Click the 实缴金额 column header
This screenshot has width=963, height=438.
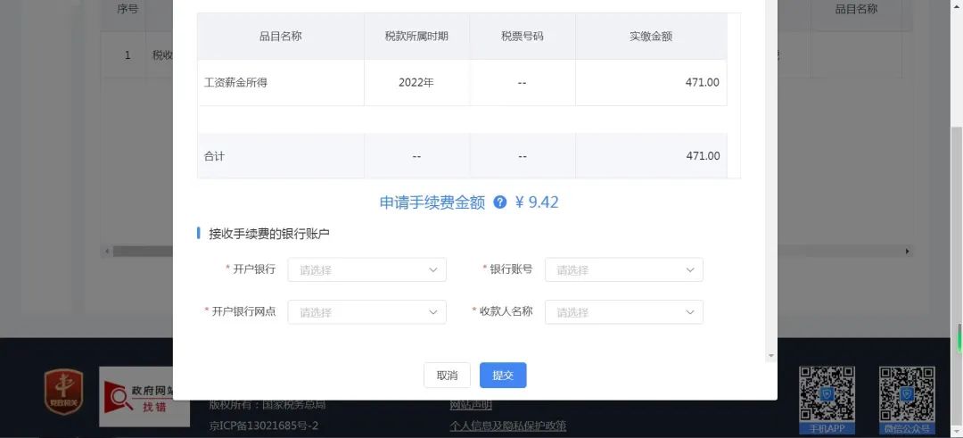(x=651, y=37)
